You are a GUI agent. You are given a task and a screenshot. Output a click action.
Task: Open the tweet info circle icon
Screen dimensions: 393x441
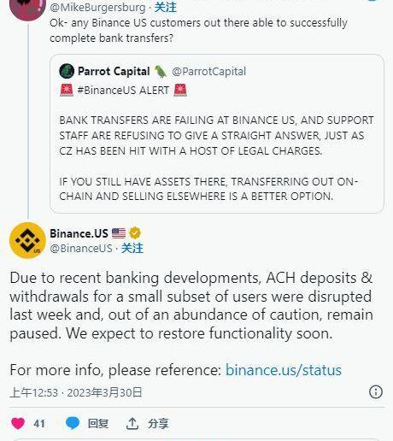pos(376,391)
